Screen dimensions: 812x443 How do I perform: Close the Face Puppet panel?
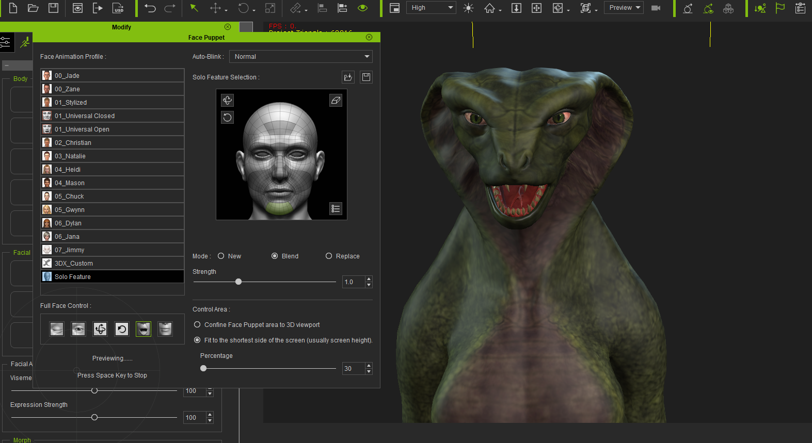(x=369, y=37)
